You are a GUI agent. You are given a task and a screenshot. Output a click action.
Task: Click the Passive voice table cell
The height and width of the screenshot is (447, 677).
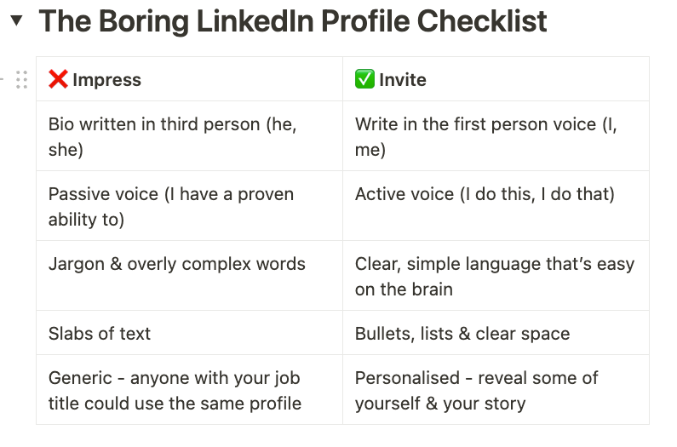click(170, 206)
